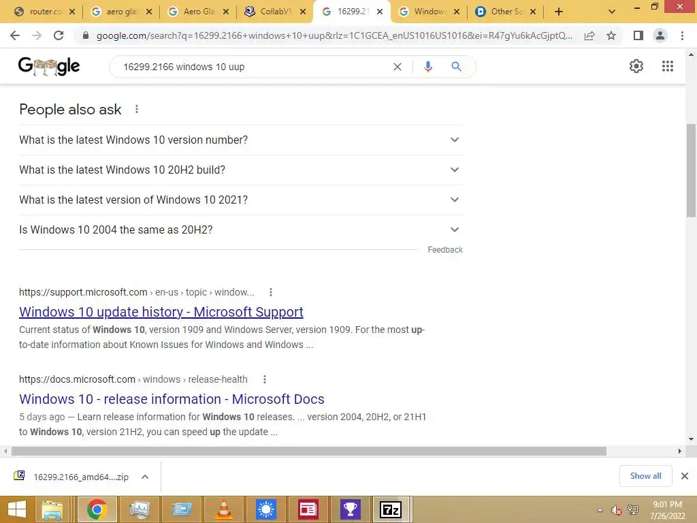Screen dimensions: 697x523
Task: Show hidden system tray icons
Action: tap(600, 510)
